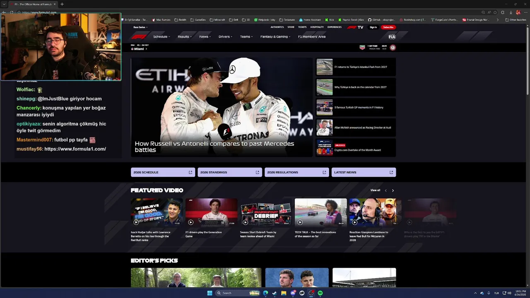Open the Windows Start menu
530x298 pixels.
point(210,293)
